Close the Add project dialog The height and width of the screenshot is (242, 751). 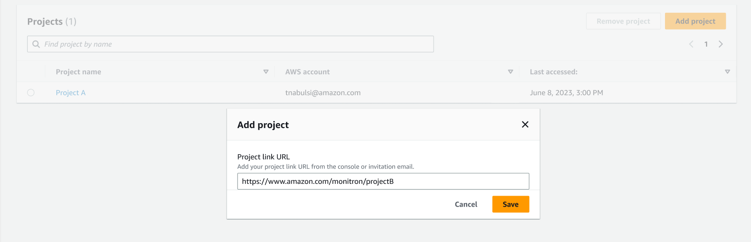click(525, 124)
